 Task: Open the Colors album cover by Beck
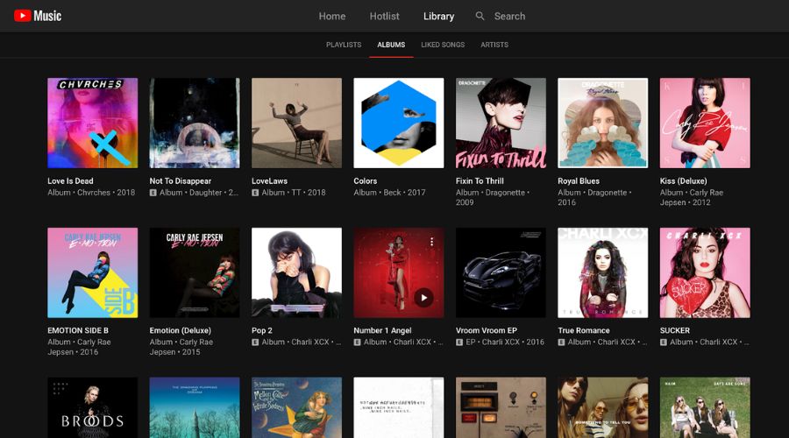(x=399, y=123)
